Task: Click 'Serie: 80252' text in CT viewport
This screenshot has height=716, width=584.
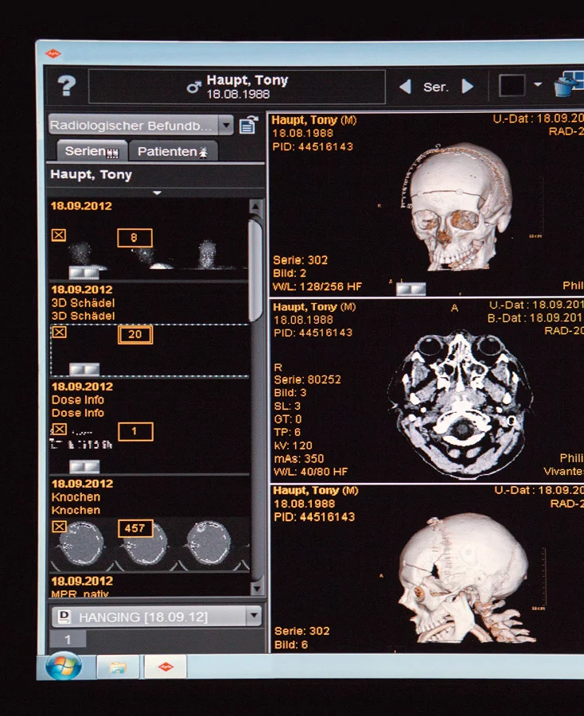Action: pyautogui.click(x=307, y=379)
